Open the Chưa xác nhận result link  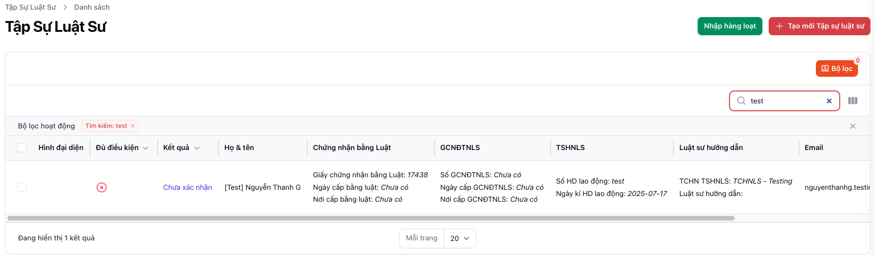(188, 188)
